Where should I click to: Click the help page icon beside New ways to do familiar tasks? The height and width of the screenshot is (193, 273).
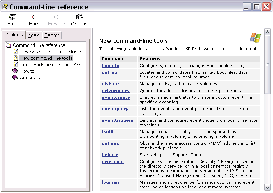[x=16, y=52]
